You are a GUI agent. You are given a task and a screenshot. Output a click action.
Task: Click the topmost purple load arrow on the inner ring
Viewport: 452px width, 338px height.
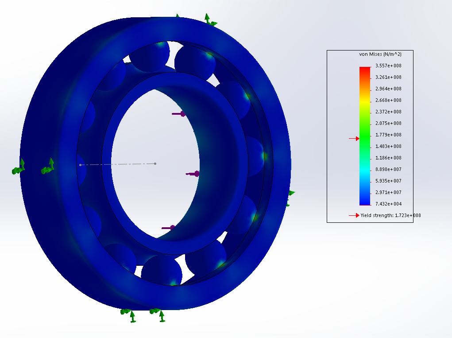click(x=178, y=114)
